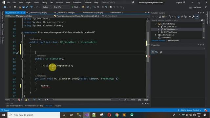Viewport: 210px width, 118px height.
Task: Collapse the UC_ViewUser_Load method on line 22
Action: click(22, 79)
